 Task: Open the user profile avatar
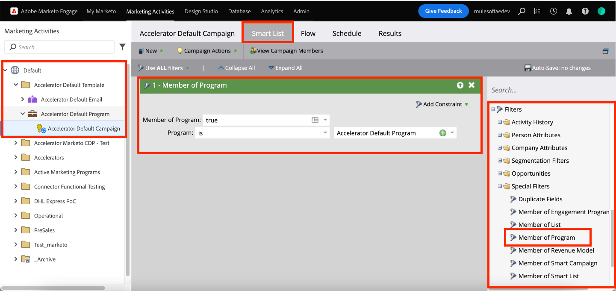coord(601,12)
